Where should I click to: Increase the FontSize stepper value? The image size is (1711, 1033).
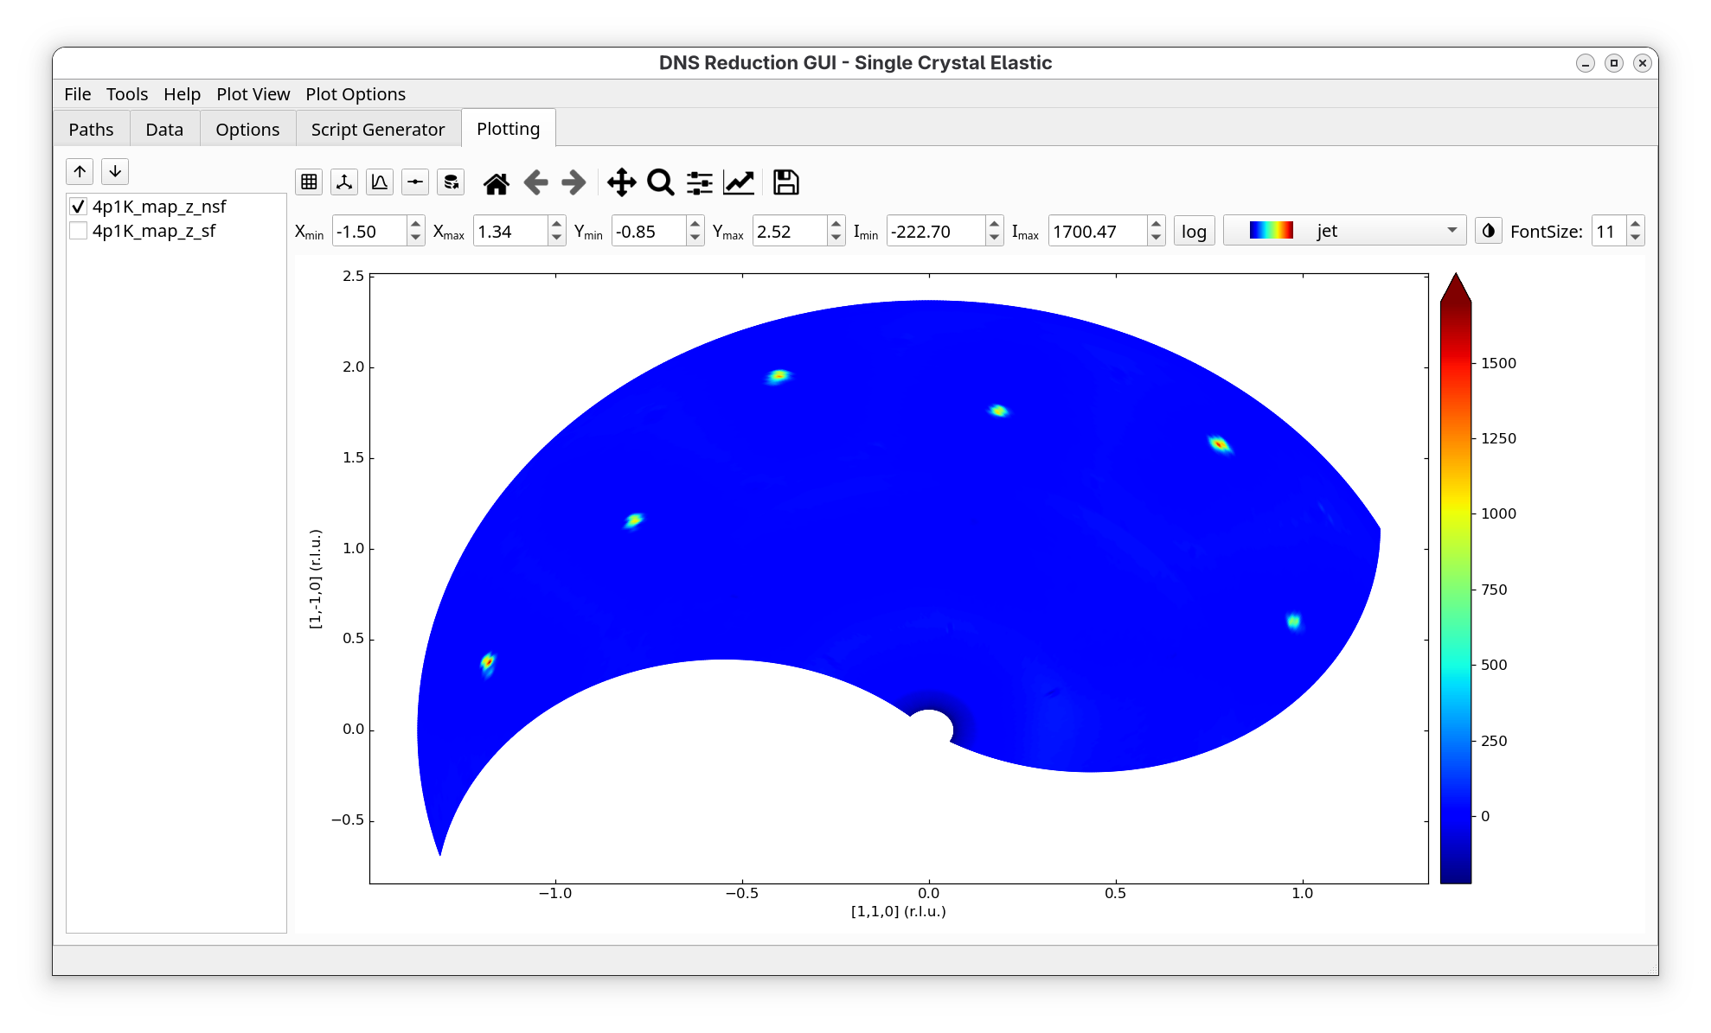[1635, 225]
